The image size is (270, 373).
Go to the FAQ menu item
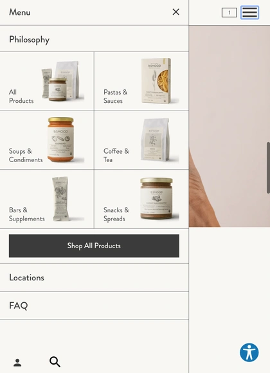click(94, 305)
